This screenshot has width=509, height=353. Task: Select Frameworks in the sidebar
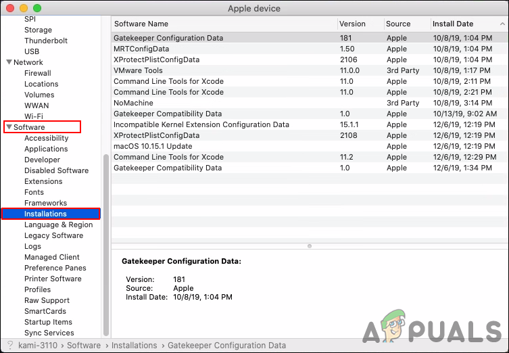pyautogui.click(x=45, y=203)
